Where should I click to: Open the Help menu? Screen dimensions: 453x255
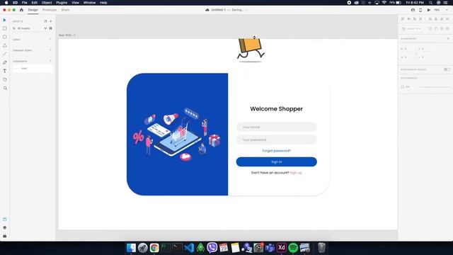[x=103, y=3]
